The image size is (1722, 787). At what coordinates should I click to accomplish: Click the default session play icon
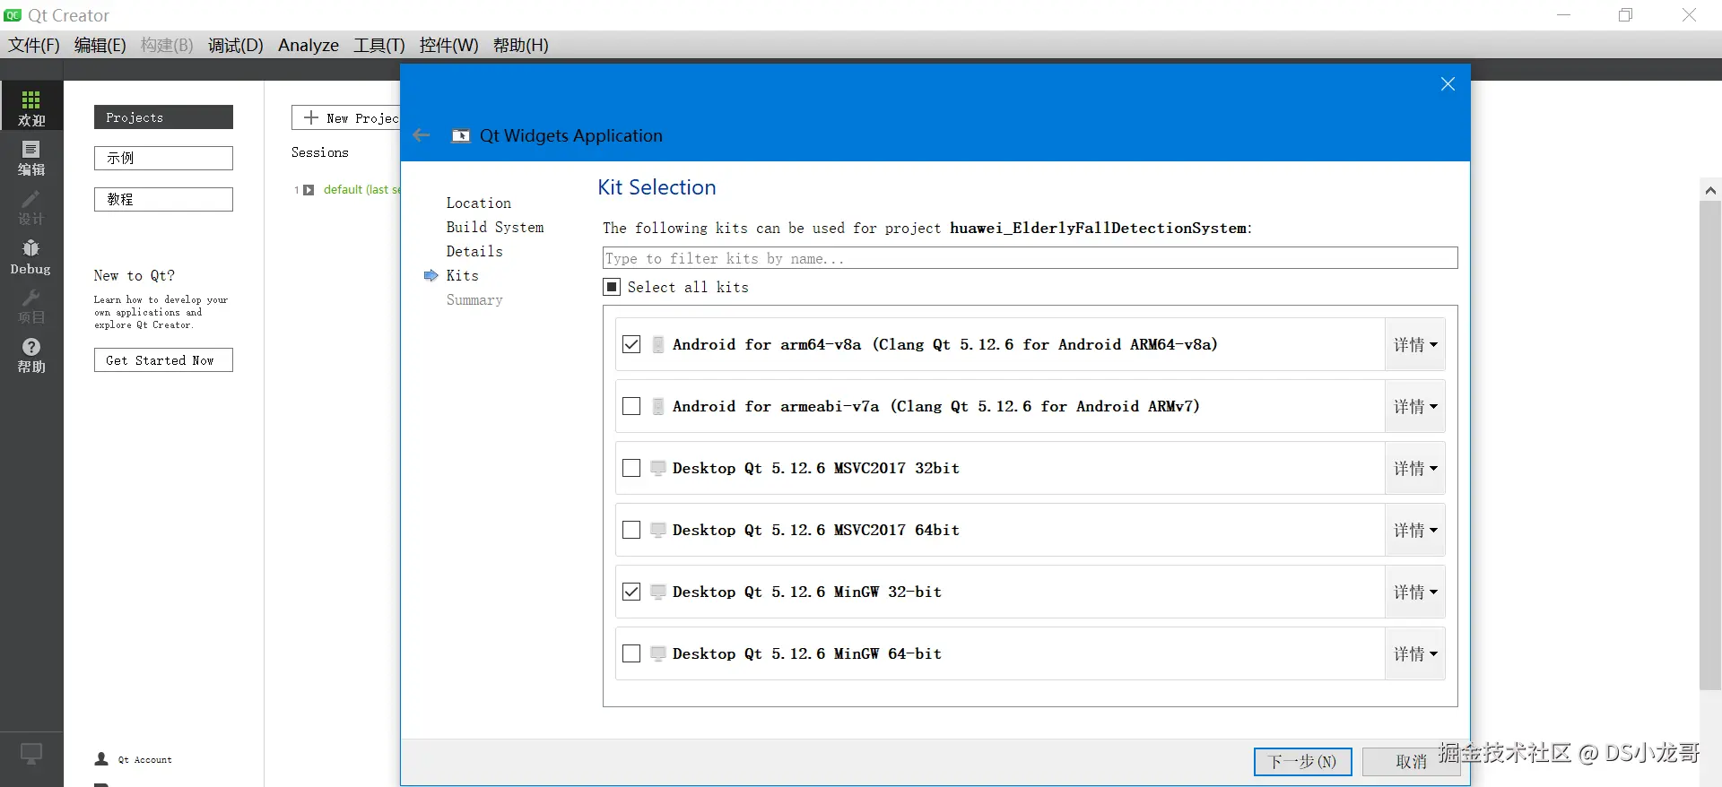(x=309, y=190)
